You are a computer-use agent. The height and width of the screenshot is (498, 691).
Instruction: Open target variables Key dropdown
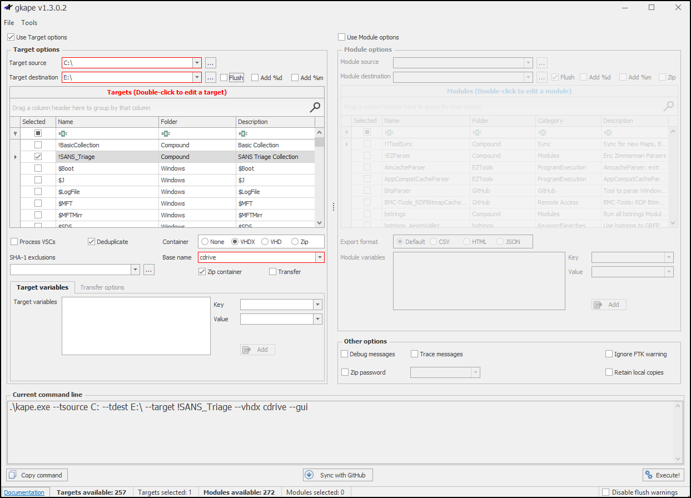(x=317, y=305)
